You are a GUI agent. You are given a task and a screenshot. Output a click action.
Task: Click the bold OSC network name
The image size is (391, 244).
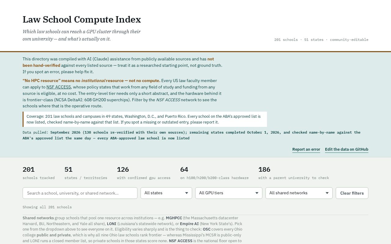[206, 229]
